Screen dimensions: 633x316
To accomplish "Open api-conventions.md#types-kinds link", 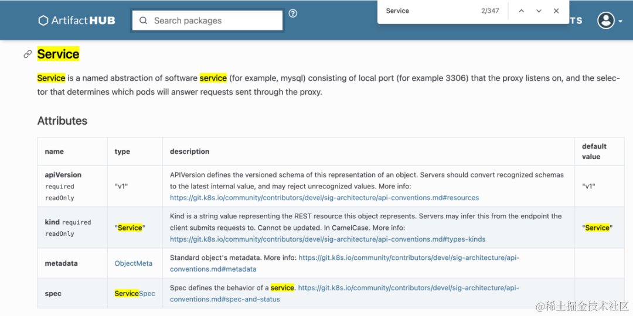I will [328, 239].
